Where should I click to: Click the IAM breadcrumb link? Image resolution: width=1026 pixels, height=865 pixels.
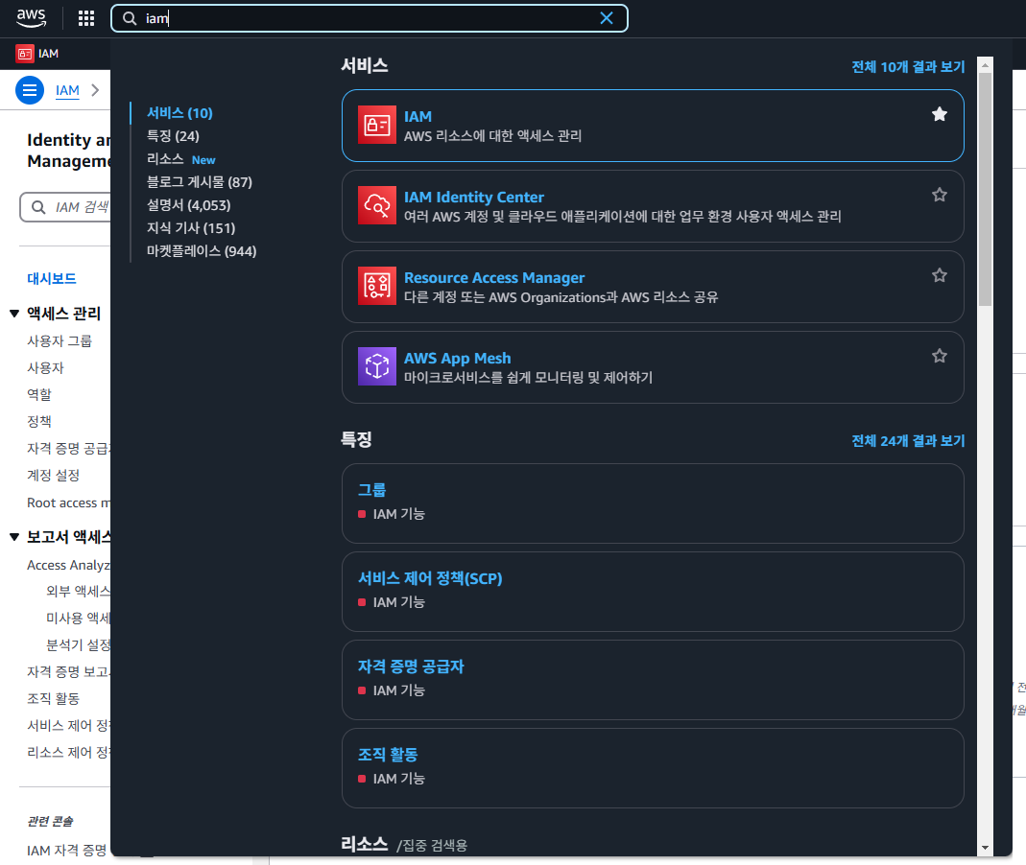click(x=67, y=90)
